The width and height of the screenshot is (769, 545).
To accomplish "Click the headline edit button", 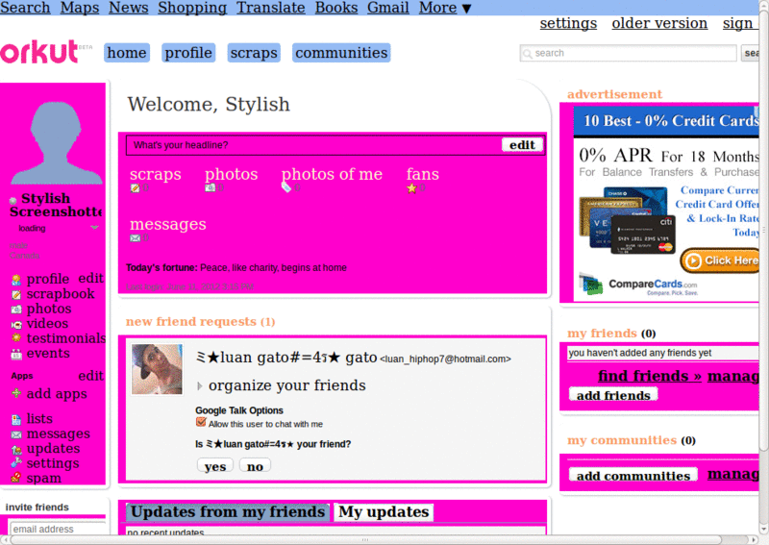I will click(x=522, y=145).
